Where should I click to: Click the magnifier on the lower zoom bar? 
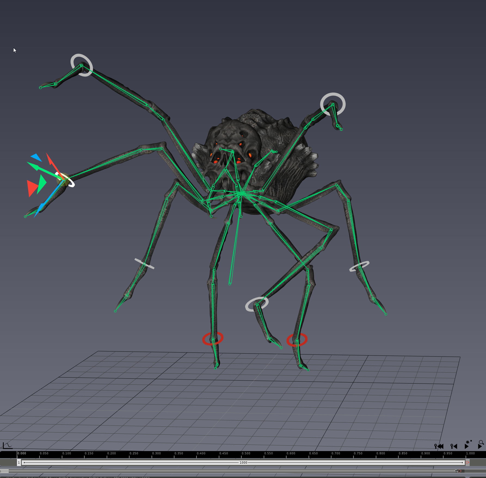pyautogui.click(x=456, y=471)
